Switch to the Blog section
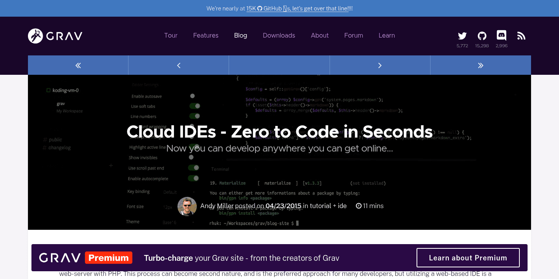Image resolution: width=559 pixels, height=279 pixels. pyautogui.click(x=240, y=35)
